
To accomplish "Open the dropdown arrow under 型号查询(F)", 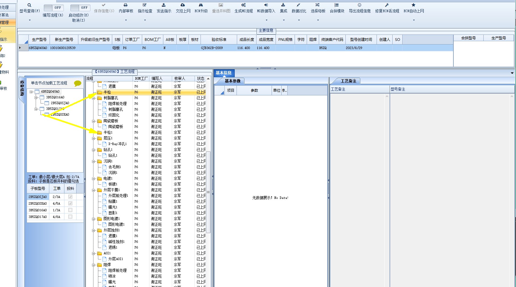I will [30, 20].
